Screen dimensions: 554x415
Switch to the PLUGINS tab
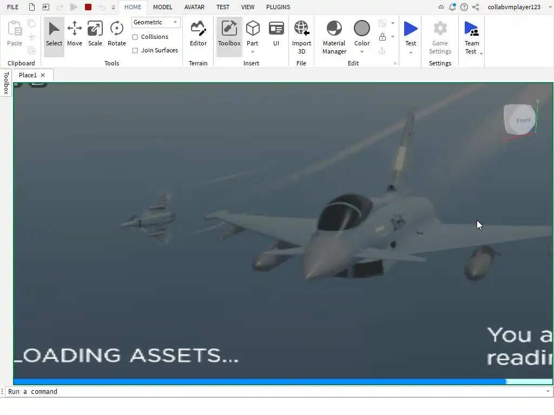pyautogui.click(x=278, y=7)
